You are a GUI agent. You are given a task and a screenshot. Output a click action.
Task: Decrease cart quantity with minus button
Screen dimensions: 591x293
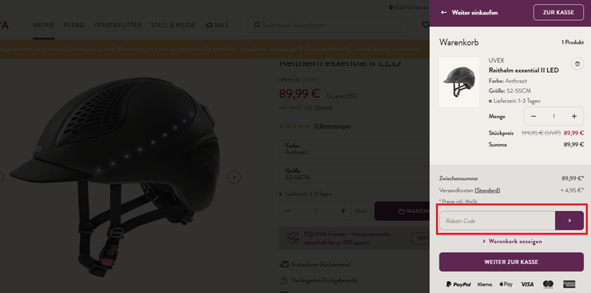(x=533, y=117)
